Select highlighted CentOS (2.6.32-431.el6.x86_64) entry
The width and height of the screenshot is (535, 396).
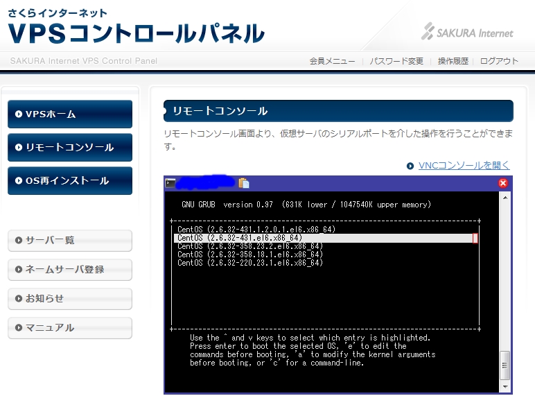pos(326,238)
